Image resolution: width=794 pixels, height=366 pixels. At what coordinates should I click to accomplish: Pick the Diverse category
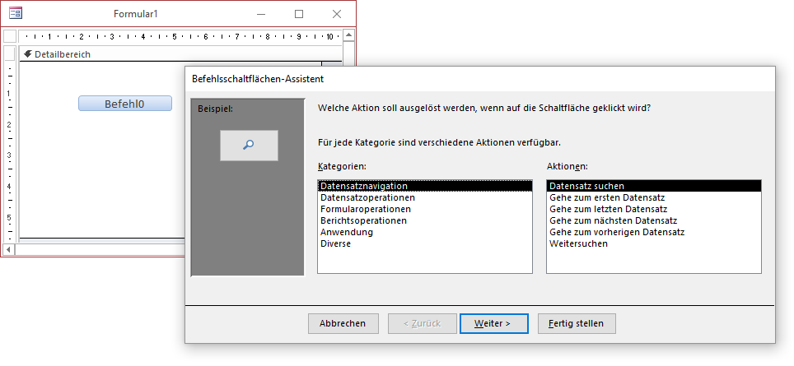pyautogui.click(x=425, y=243)
